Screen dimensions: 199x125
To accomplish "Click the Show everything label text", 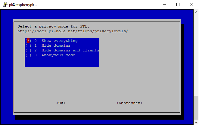I will tap(60, 41).
